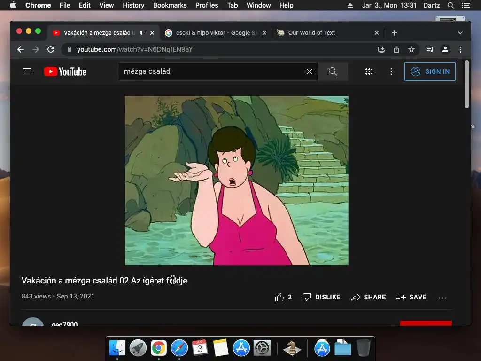
Task: Open YouTube settings three-dot menu
Action: 391,71
